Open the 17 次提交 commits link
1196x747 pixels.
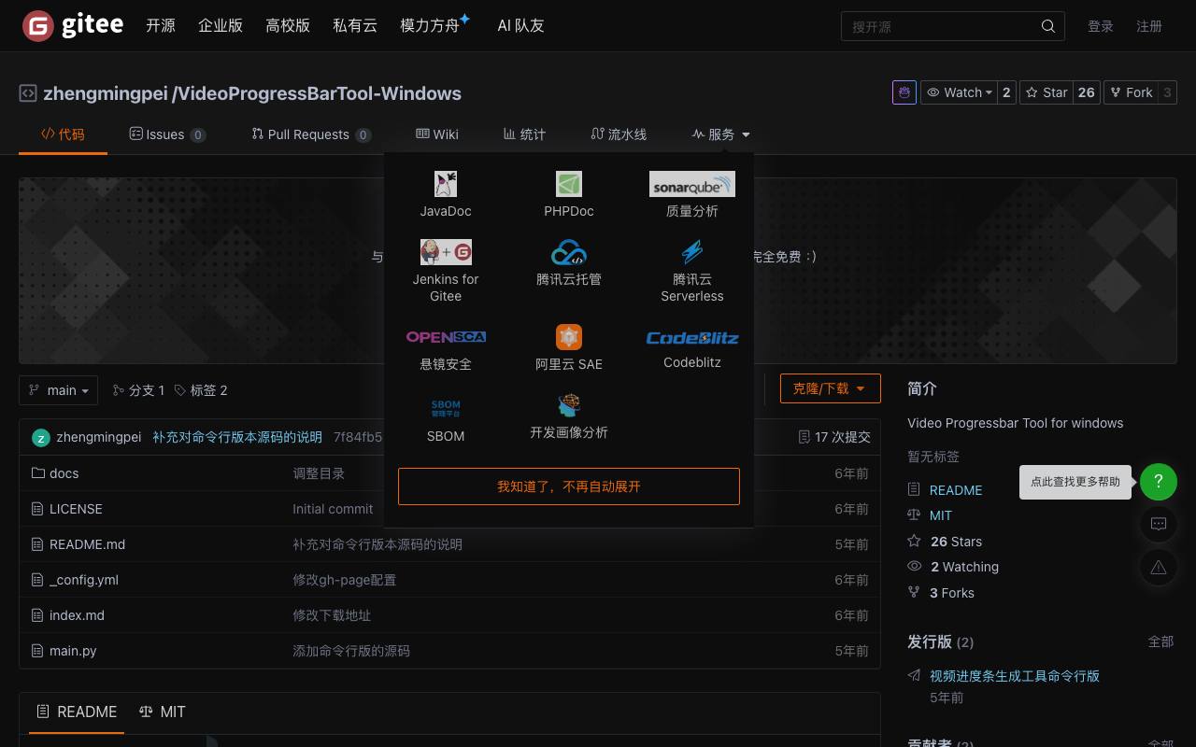pyautogui.click(x=834, y=437)
